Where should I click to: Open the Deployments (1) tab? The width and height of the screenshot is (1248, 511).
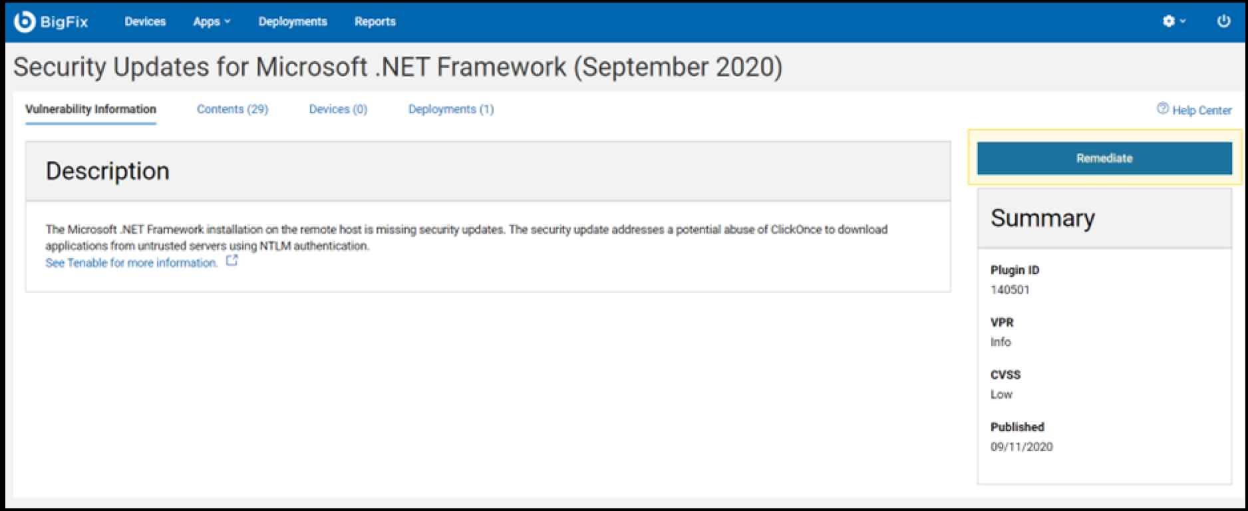click(x=451, y=109)
